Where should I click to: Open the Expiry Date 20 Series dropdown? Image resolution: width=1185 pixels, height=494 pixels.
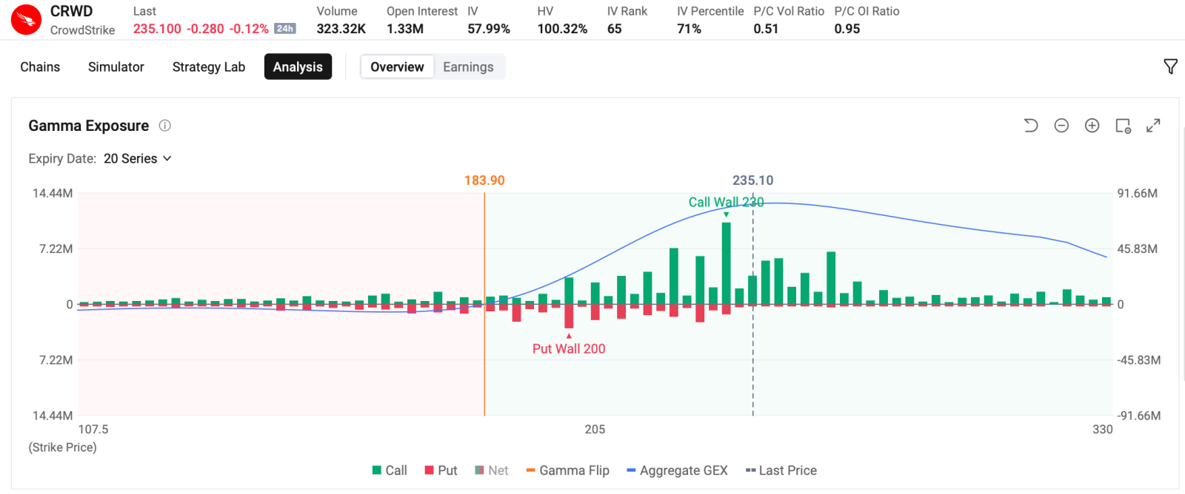pos(138,158)
